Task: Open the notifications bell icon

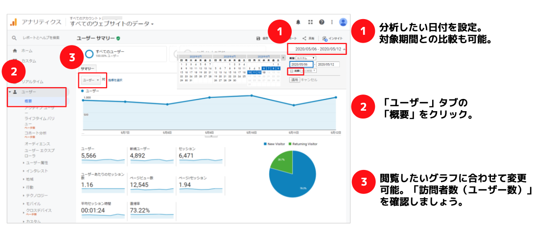Action: (298, 22)
